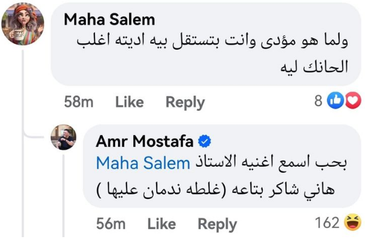Open the Amr Mostafa author name link
The width and height of the screenshot is (365, 242).
(x=145, y=141)
